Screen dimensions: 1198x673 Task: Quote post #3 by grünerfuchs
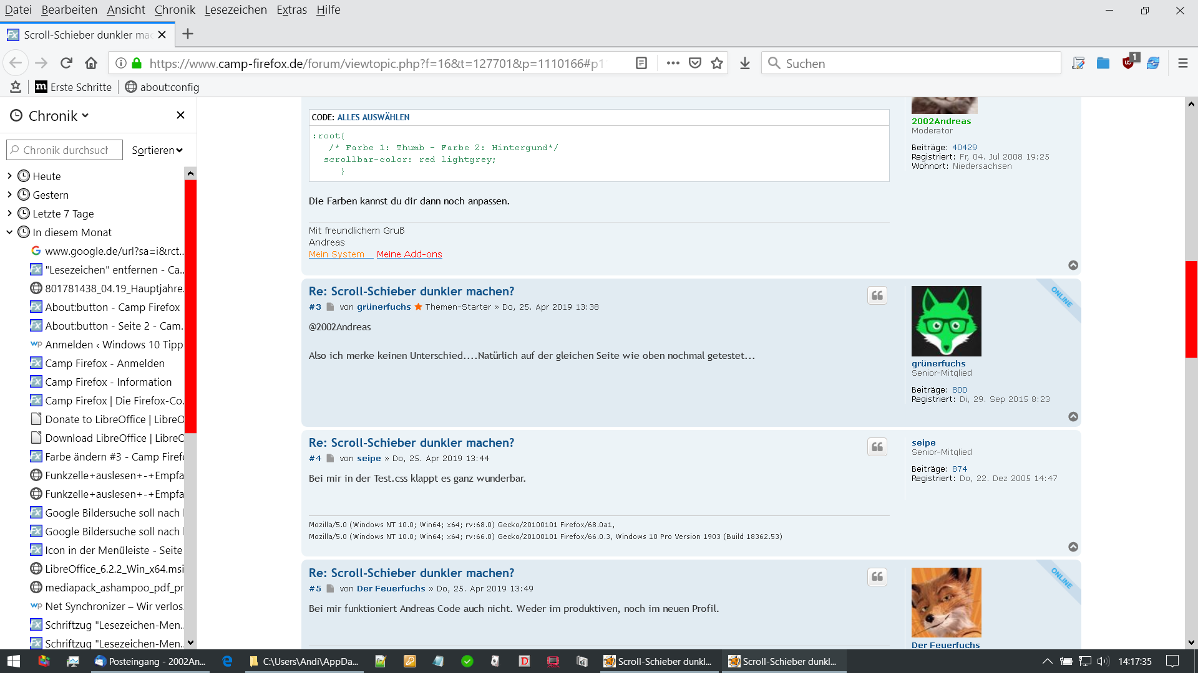tap(877, 295)
